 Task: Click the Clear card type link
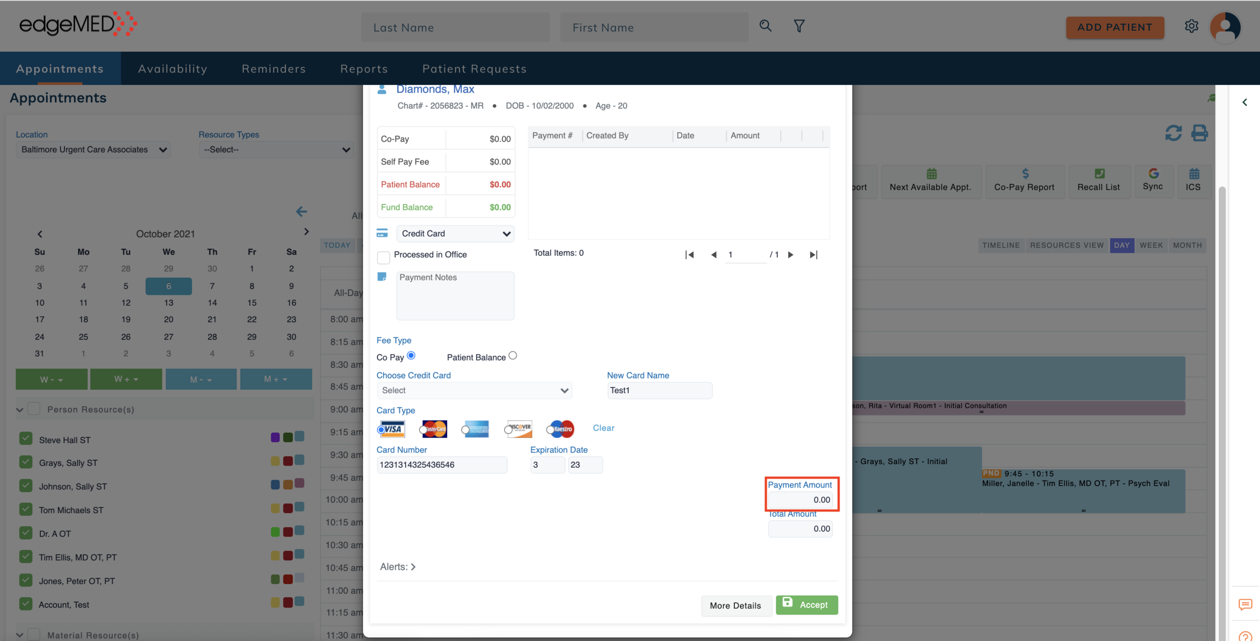pyautogui.click(x=603, y=428)
